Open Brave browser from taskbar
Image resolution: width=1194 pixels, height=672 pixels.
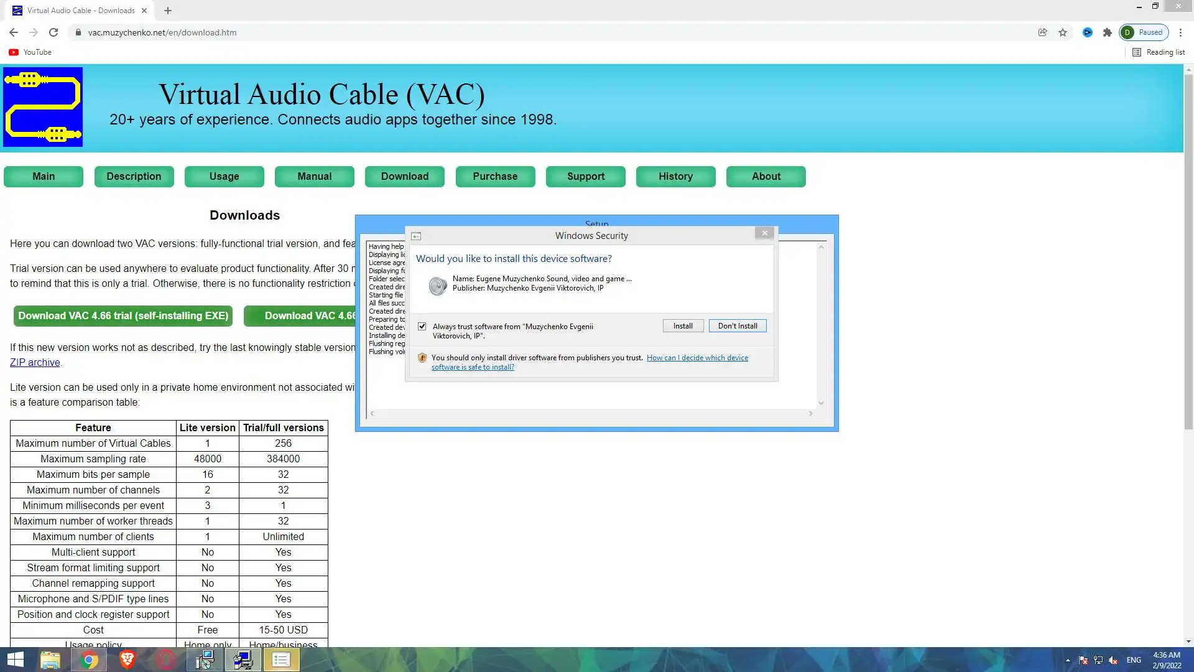click(x=127, y=660)
